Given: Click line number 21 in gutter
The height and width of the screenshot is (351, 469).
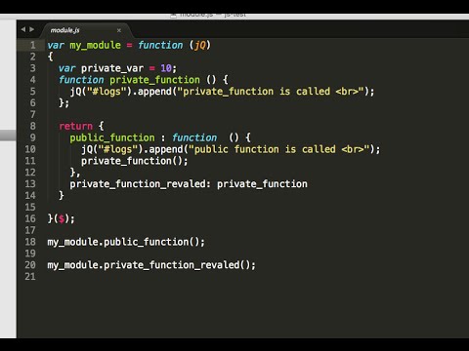Looking at the screenshot, I should (30, 276).
